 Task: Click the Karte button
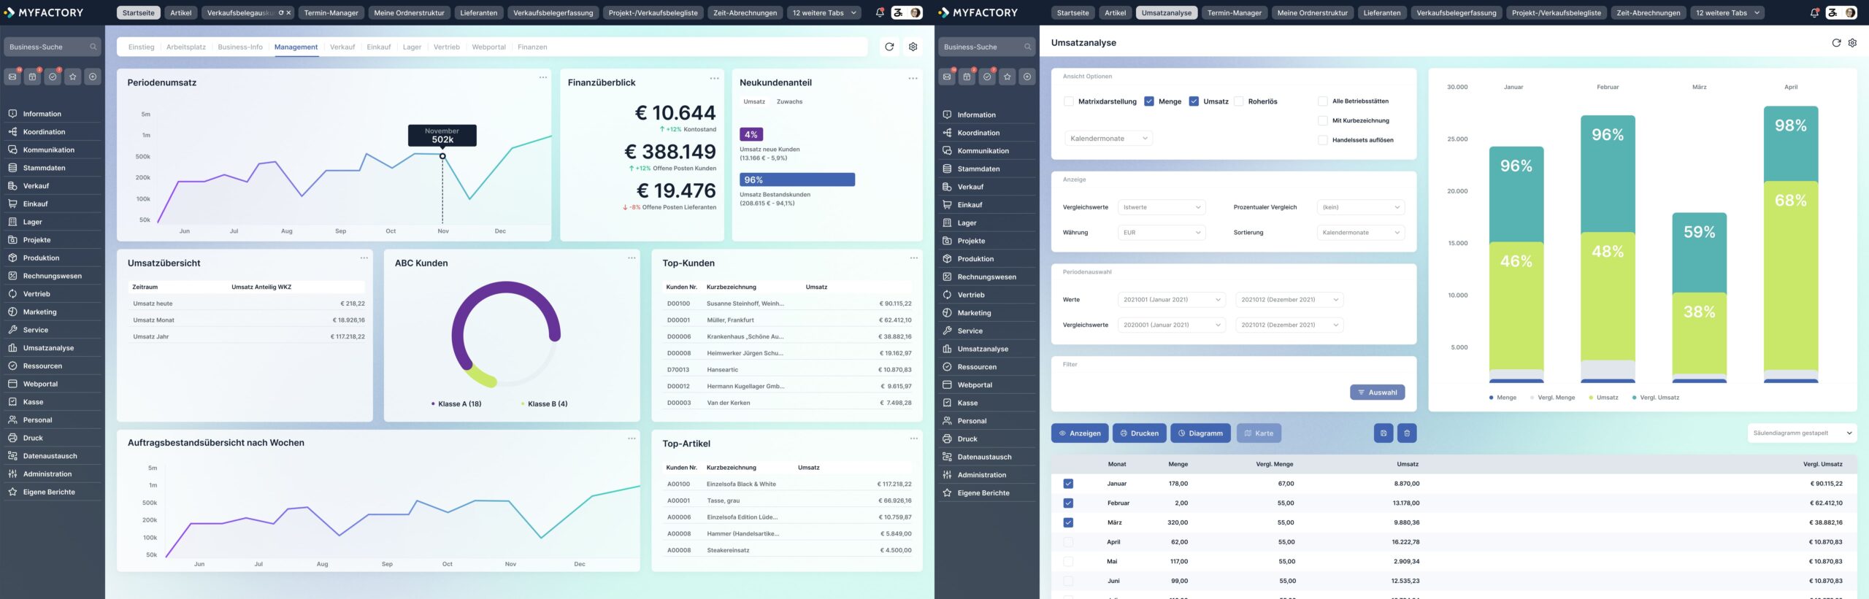click(1259, 433)
